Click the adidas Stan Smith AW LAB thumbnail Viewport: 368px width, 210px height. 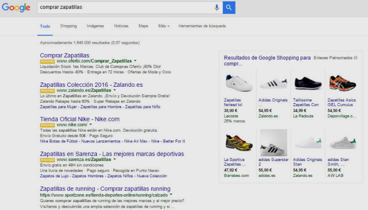click(x=342, y=143)
